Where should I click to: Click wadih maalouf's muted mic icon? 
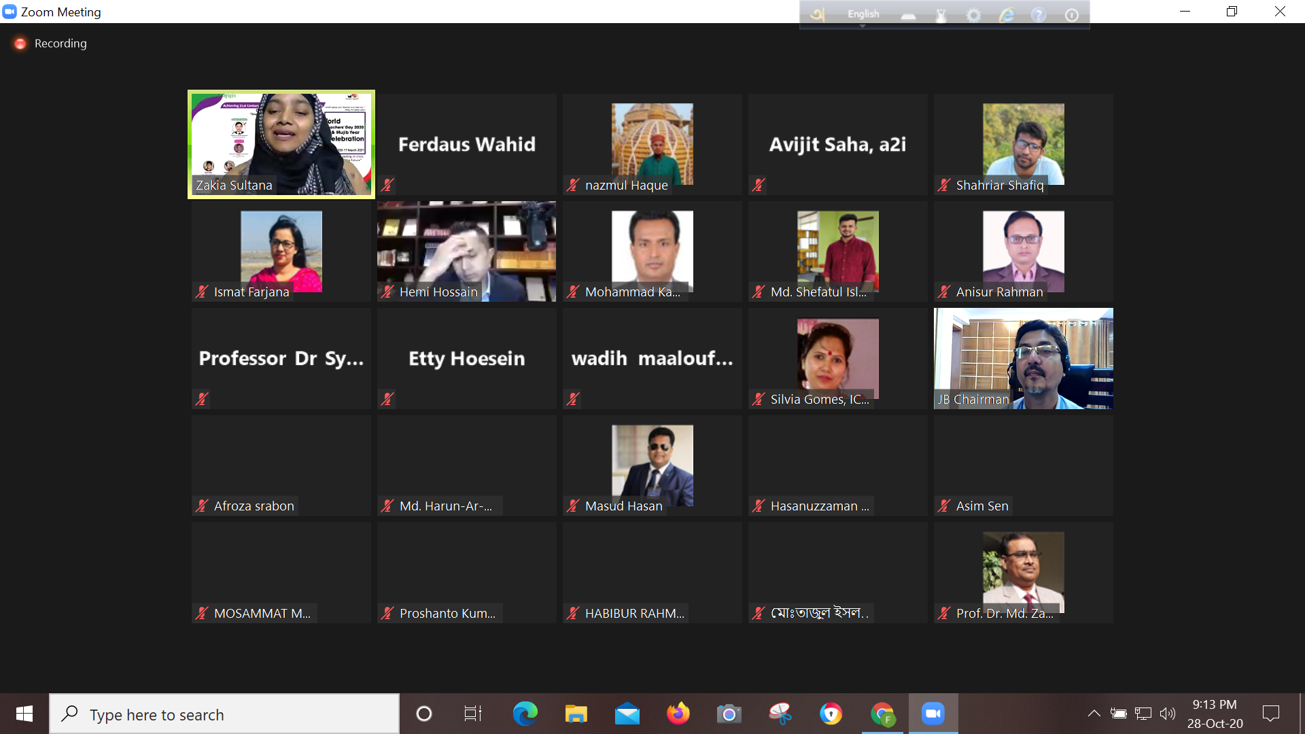[573, 399]
